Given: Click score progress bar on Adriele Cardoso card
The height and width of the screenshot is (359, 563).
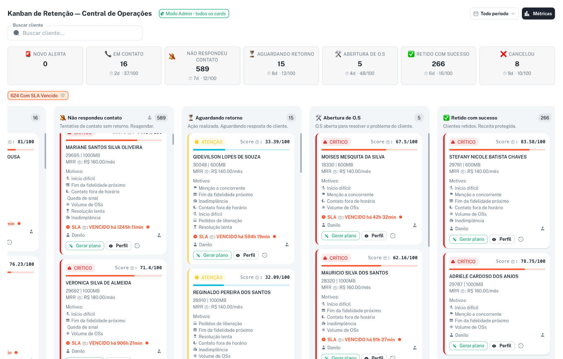Looking at the screenshot, I should pos(497,269).
